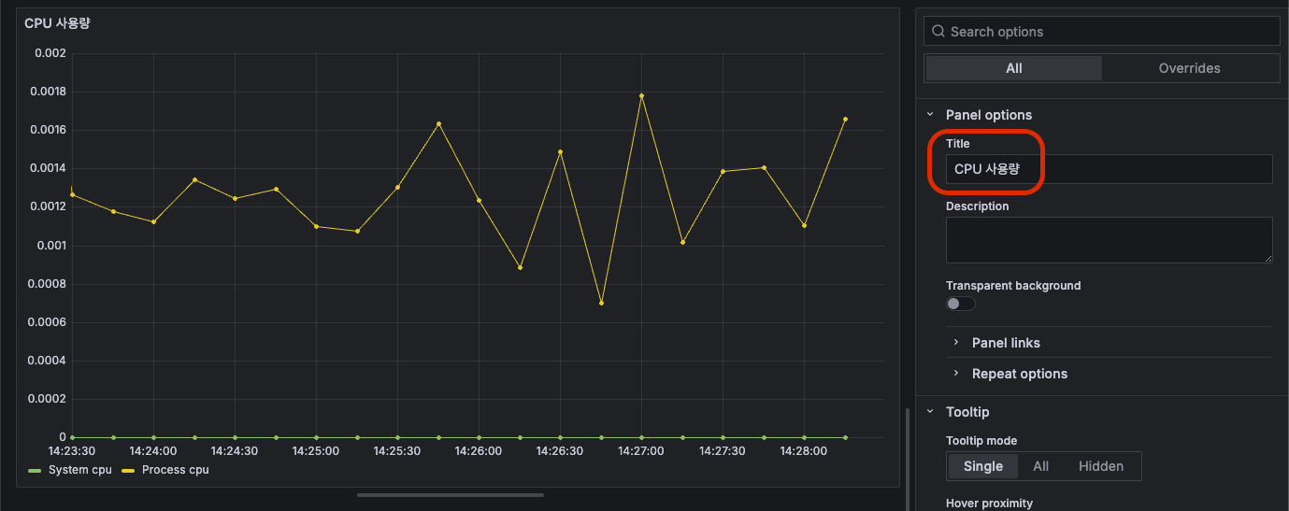The height and width of the screenshot is (511, 1289).
Task: Click the 0.0006 y-axis label
Action: click(48, 322)
